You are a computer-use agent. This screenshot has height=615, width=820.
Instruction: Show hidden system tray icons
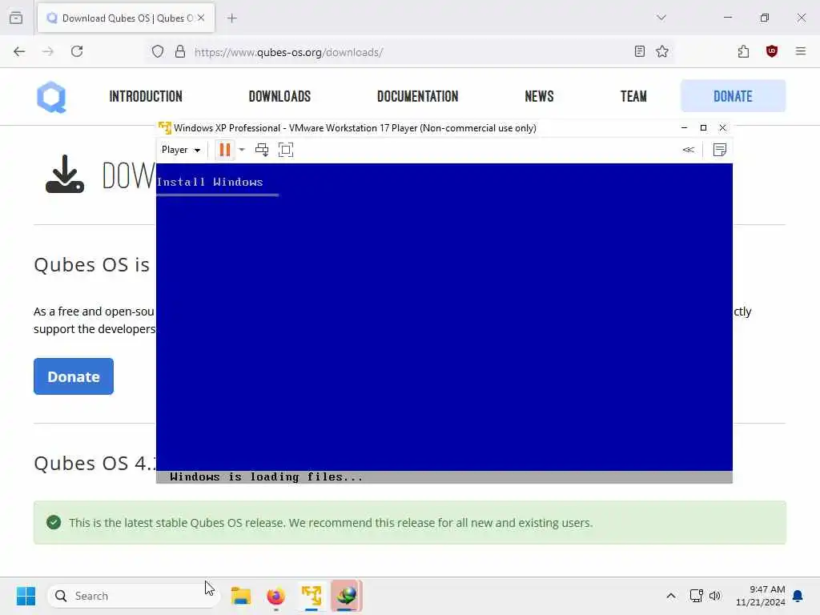(671, 596)
